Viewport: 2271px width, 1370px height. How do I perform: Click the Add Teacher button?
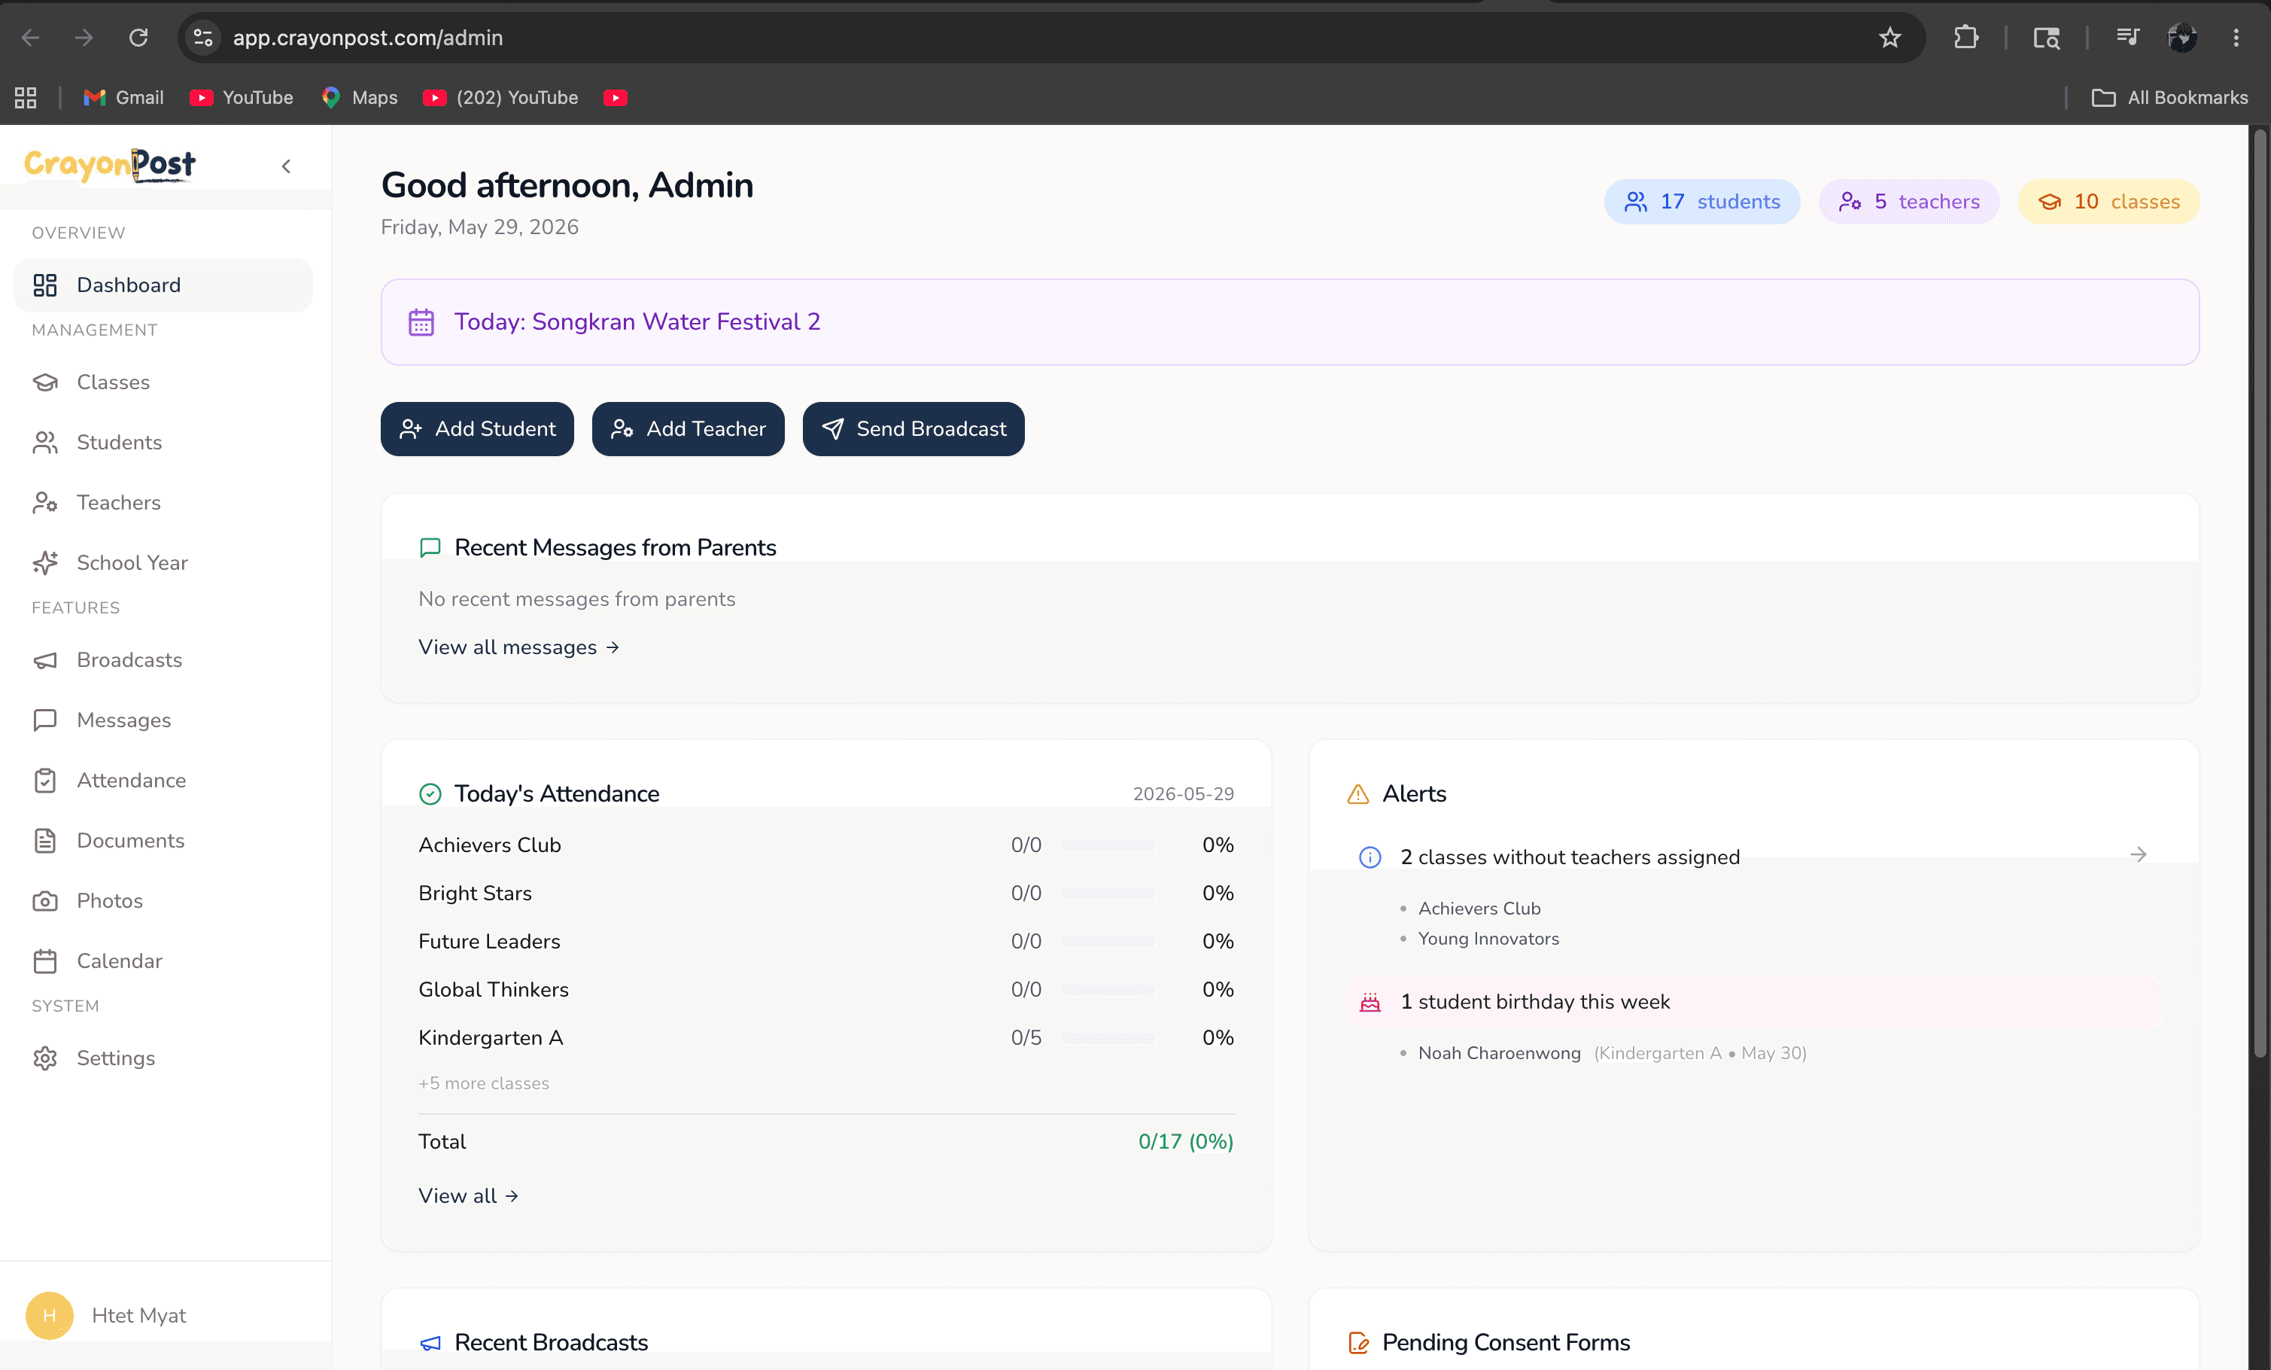click(688, 429)
